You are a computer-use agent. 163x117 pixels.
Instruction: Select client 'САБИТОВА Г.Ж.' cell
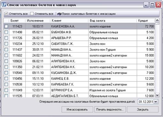[x=69, y=44]
